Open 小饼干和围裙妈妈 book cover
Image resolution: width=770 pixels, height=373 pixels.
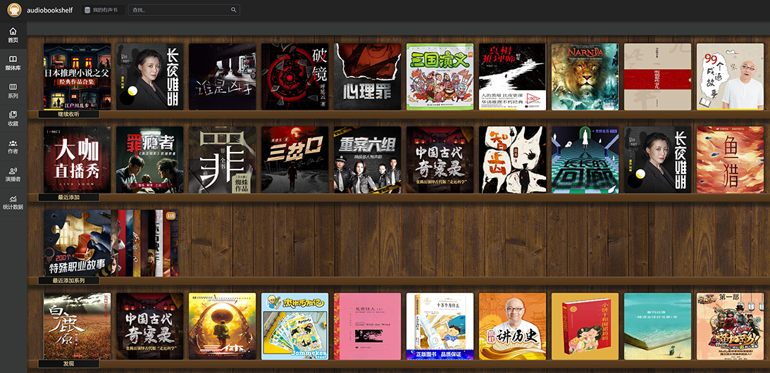click(x=585, y=327)
